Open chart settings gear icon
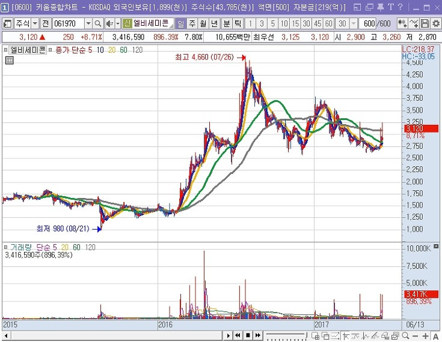The height and width of the screenshot is (342, 442). pos(435,23)
